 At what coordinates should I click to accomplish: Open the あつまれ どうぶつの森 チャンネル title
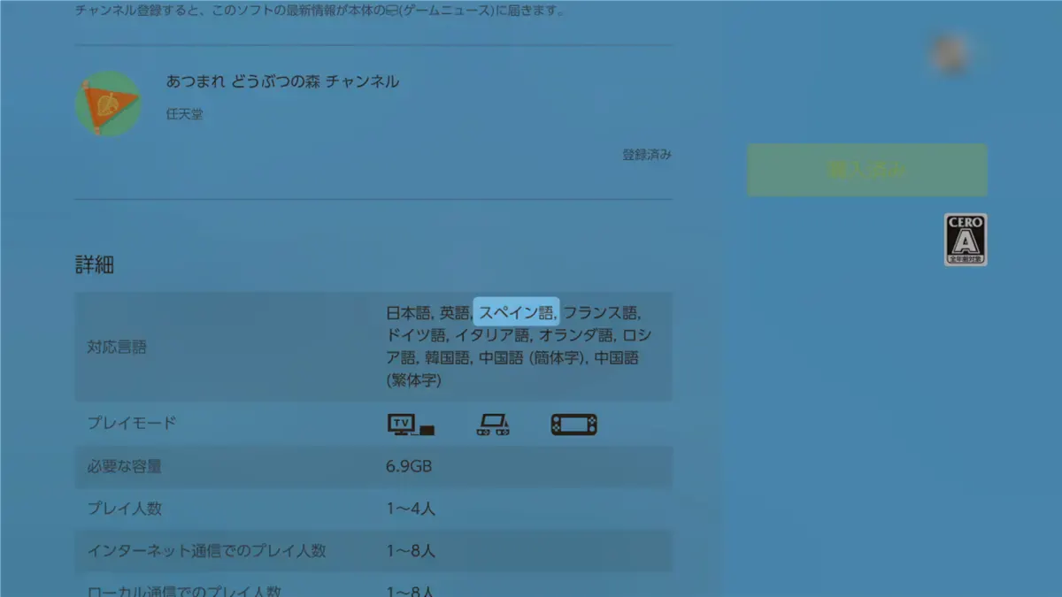[282, 81]
